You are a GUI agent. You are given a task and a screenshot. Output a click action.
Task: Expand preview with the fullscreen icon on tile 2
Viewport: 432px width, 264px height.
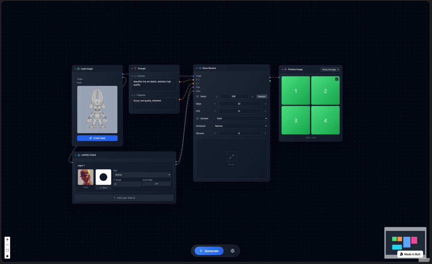[x=337, y=79]
